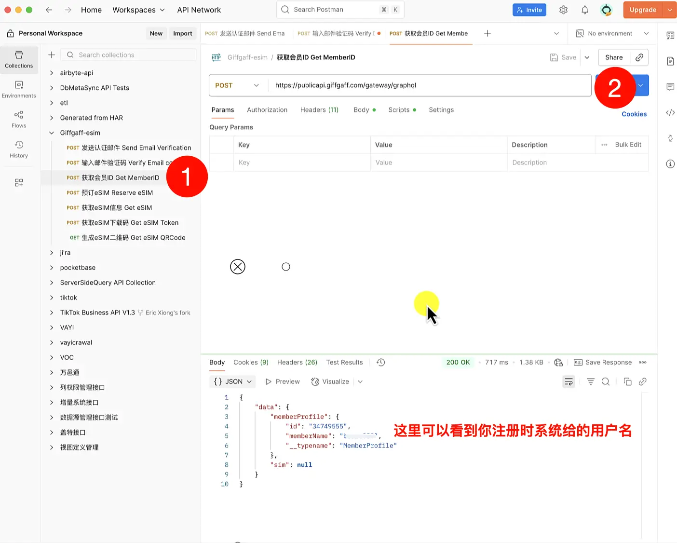Open the user avatar menu
The width and height of the screenshot is (677, 543).
click(606, 10)
